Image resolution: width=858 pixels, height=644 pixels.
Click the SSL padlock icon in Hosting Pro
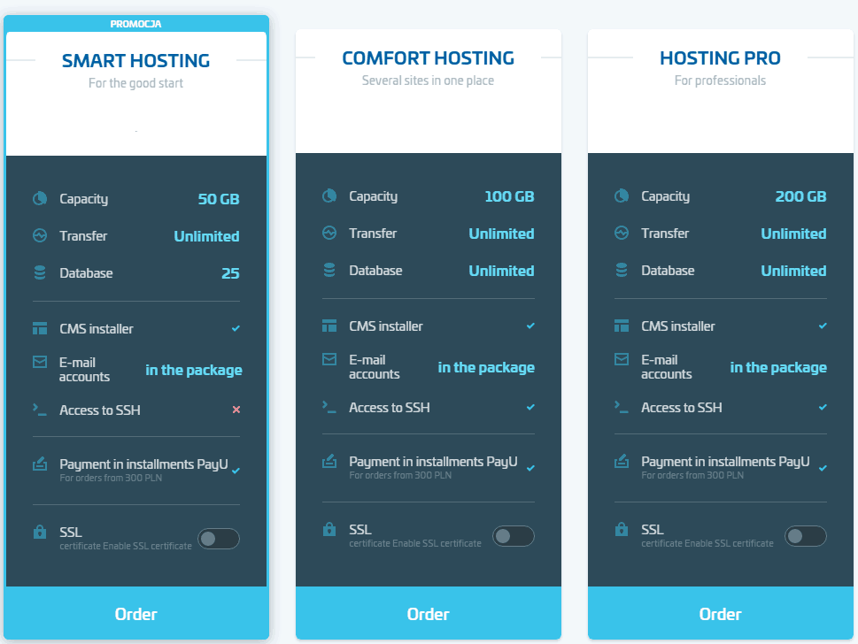point(621,529)
